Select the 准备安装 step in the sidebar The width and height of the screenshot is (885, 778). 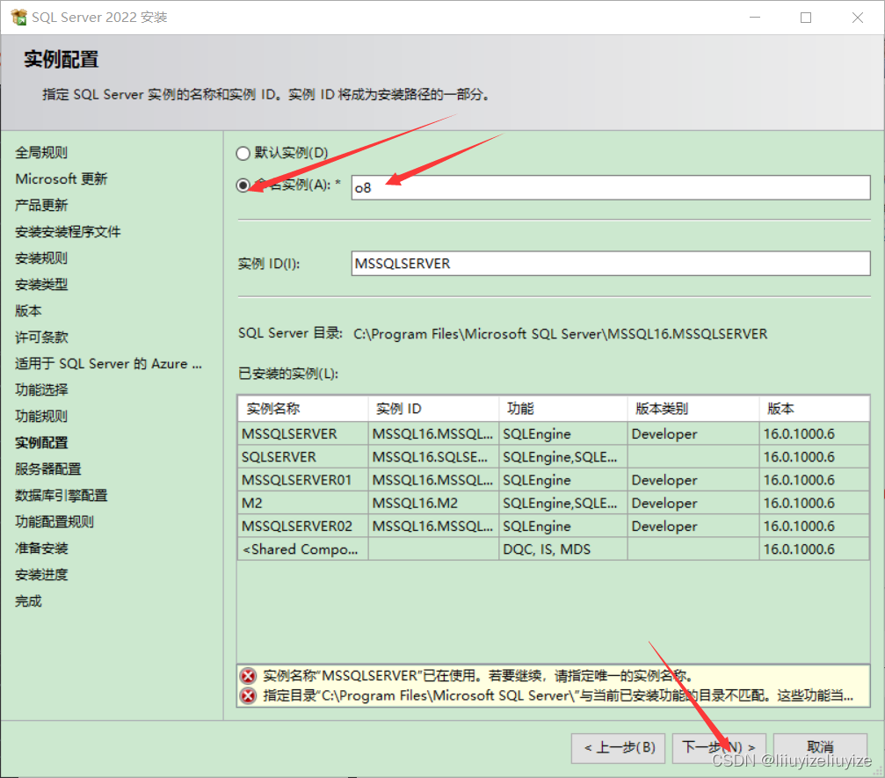[x=41, y=549]
